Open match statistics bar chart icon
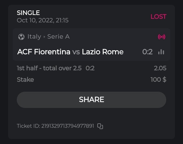Screen dimensions: 183x144 pos(161,52)
